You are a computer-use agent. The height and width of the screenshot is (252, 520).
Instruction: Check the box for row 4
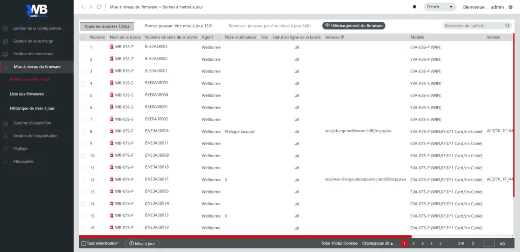(x=84, y=83)
